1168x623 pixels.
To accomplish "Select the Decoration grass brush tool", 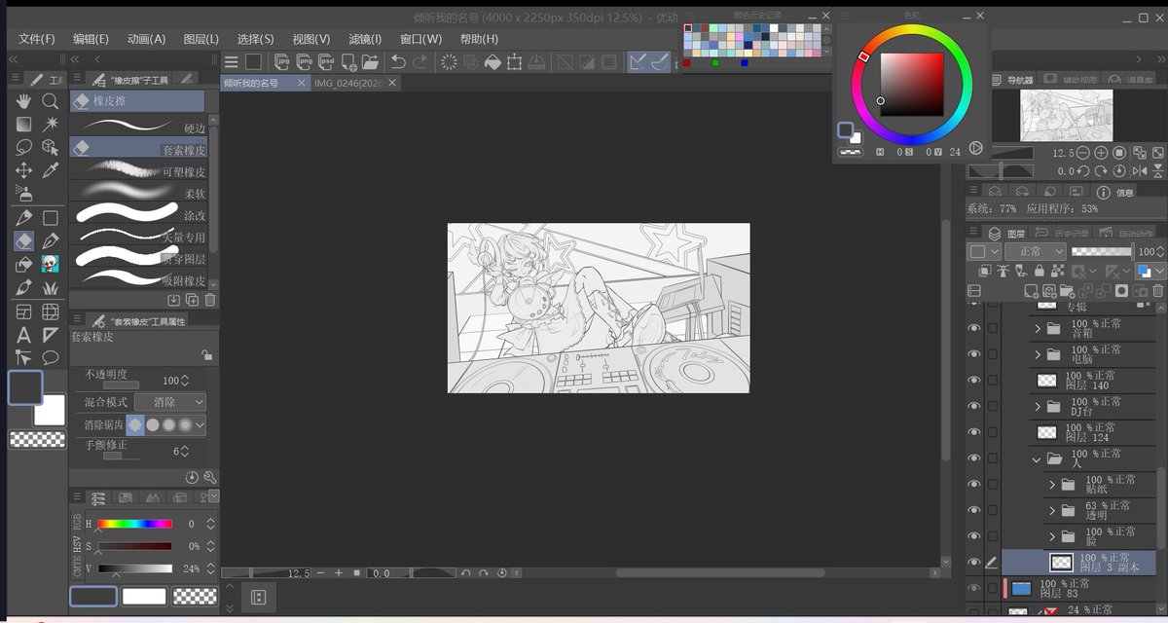I will point(51,288).
